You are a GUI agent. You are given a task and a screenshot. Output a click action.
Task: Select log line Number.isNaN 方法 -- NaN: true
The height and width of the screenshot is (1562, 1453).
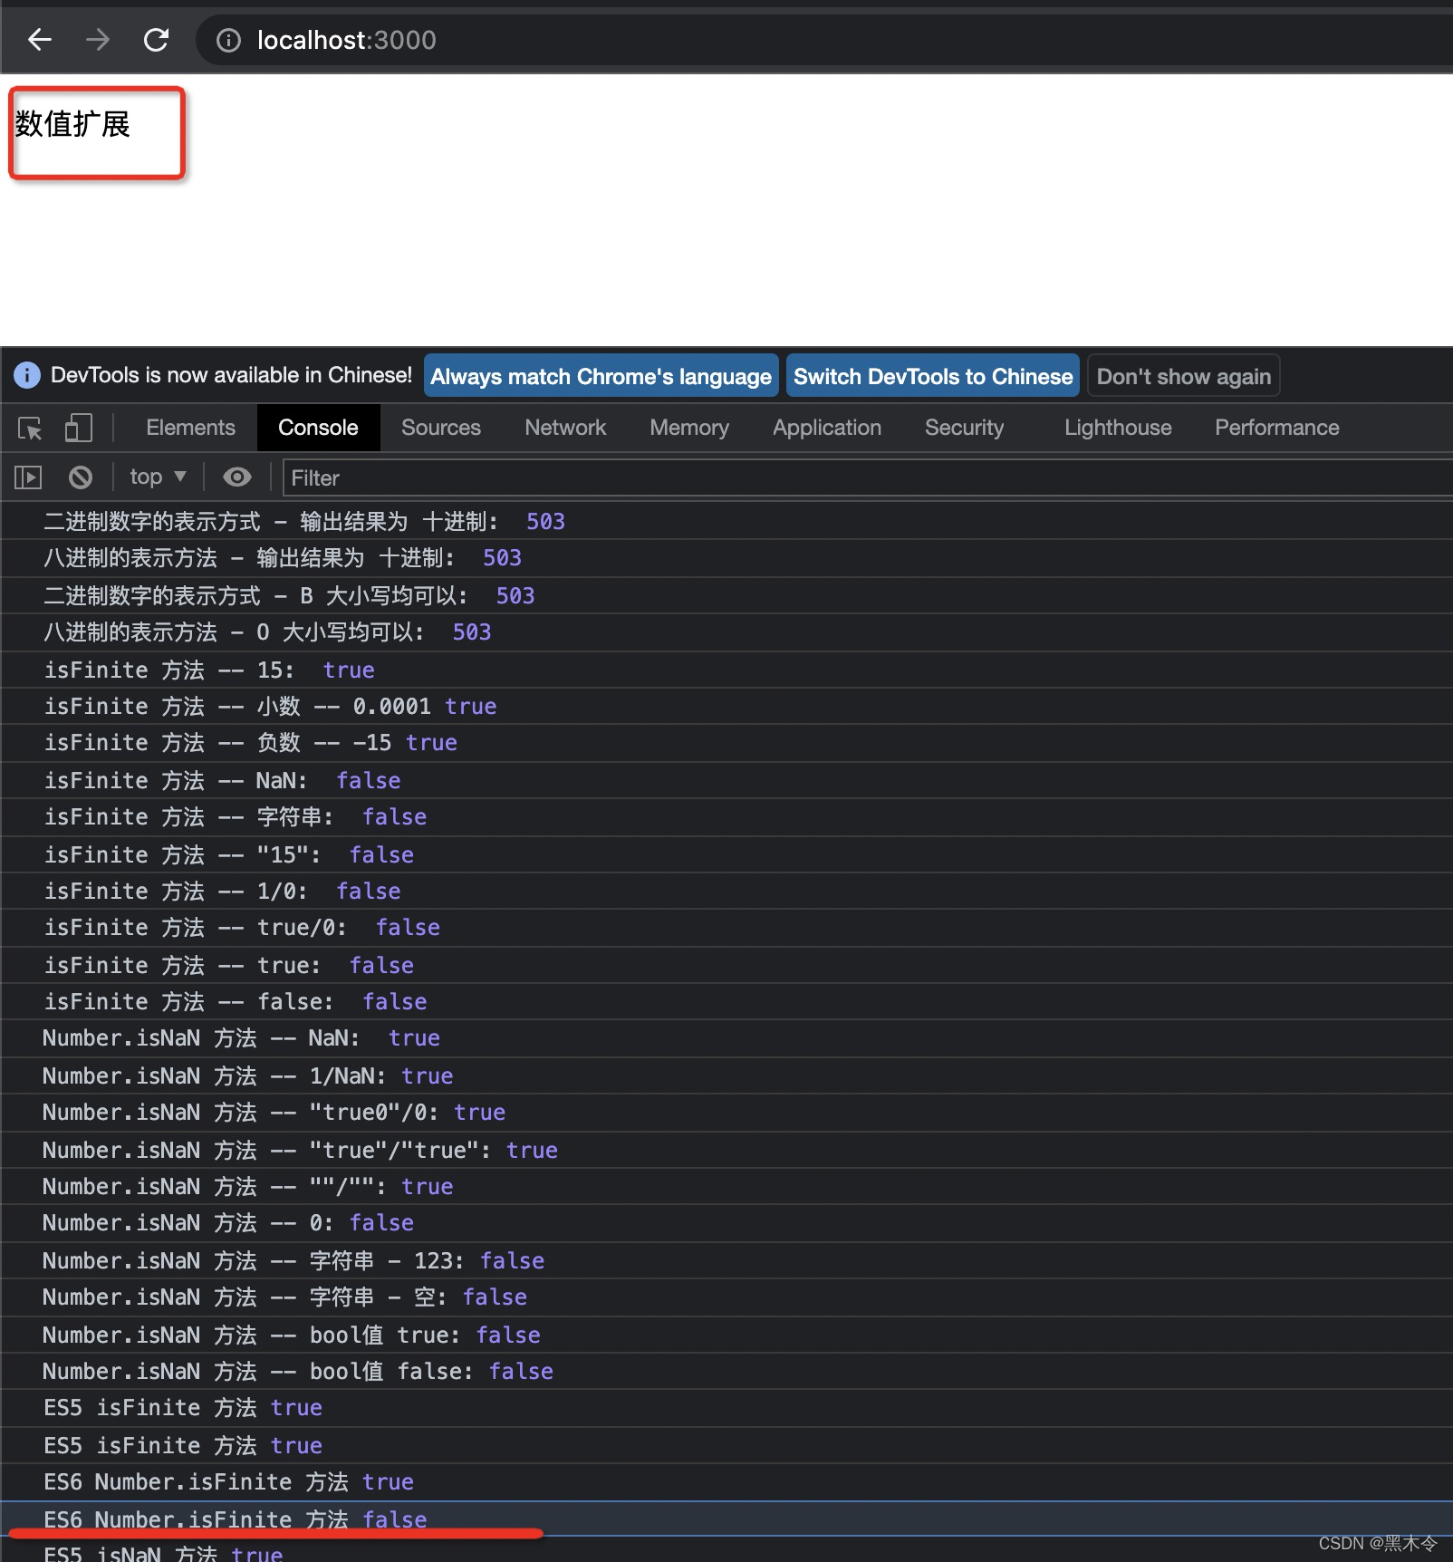(726, 1038)
